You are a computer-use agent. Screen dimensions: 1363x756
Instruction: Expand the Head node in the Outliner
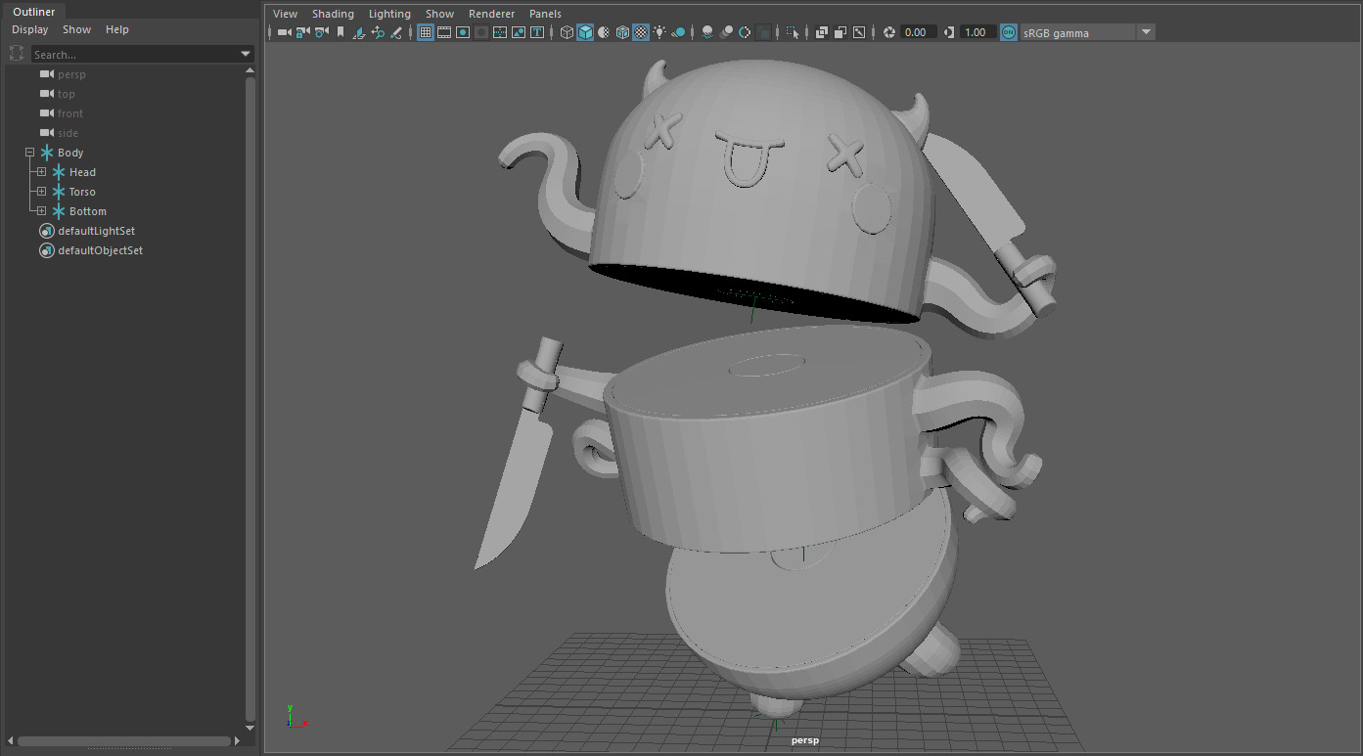point(41,172)
